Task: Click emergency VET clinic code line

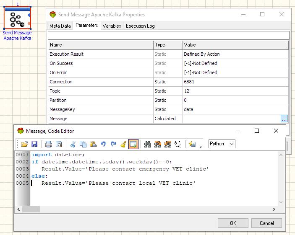Action: coord(125,169)
